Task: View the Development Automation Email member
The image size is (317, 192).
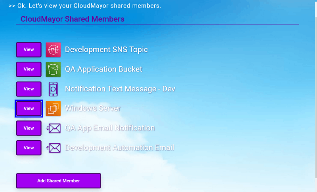Action: pyautogui.click(x=29, y=148)
